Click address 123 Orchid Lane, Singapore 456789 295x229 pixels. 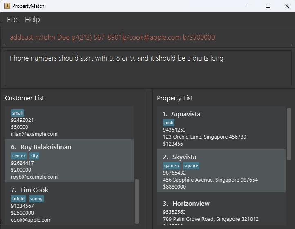(205, 137)
